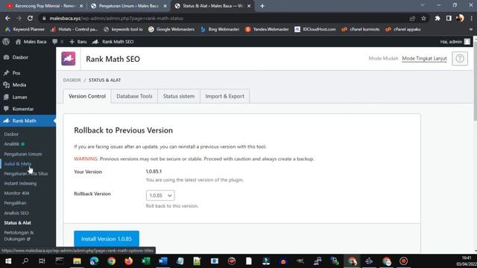Click the browser address bar

click(x=225, y=18)
